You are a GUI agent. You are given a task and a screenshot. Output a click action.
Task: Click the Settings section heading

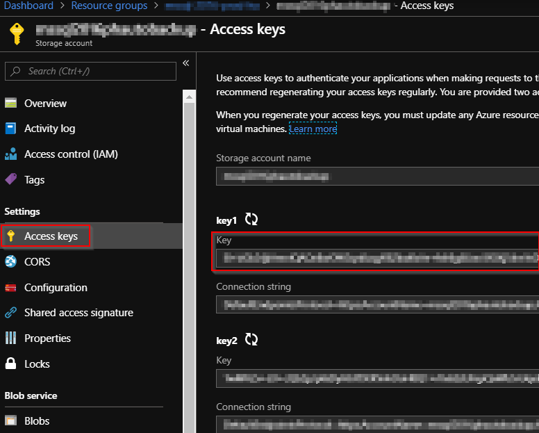22,211
